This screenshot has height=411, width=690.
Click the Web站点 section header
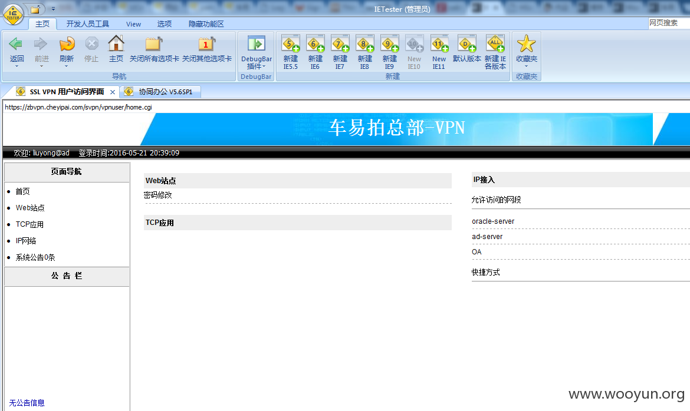click(x=298, y=181)
